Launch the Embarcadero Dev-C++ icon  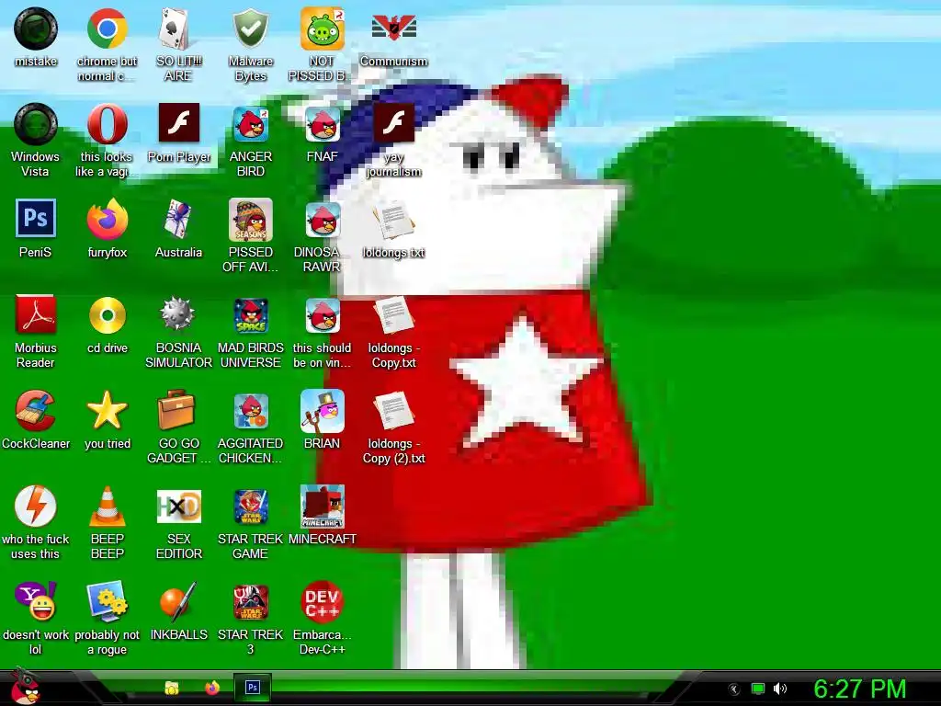(323, 601)
